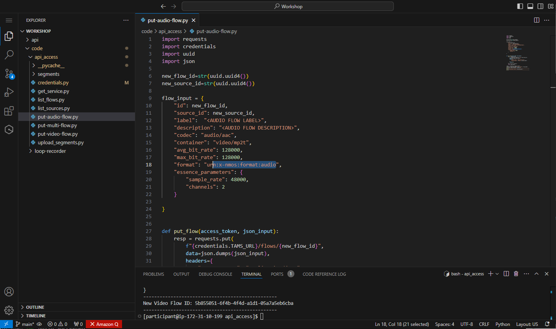Open the Search view icon
Image resolution: width=556 pixels, height=329 pixels.
pos(9,55)
